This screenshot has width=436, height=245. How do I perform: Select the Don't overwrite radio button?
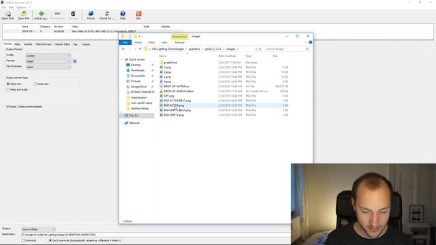[x=50, y=240]
